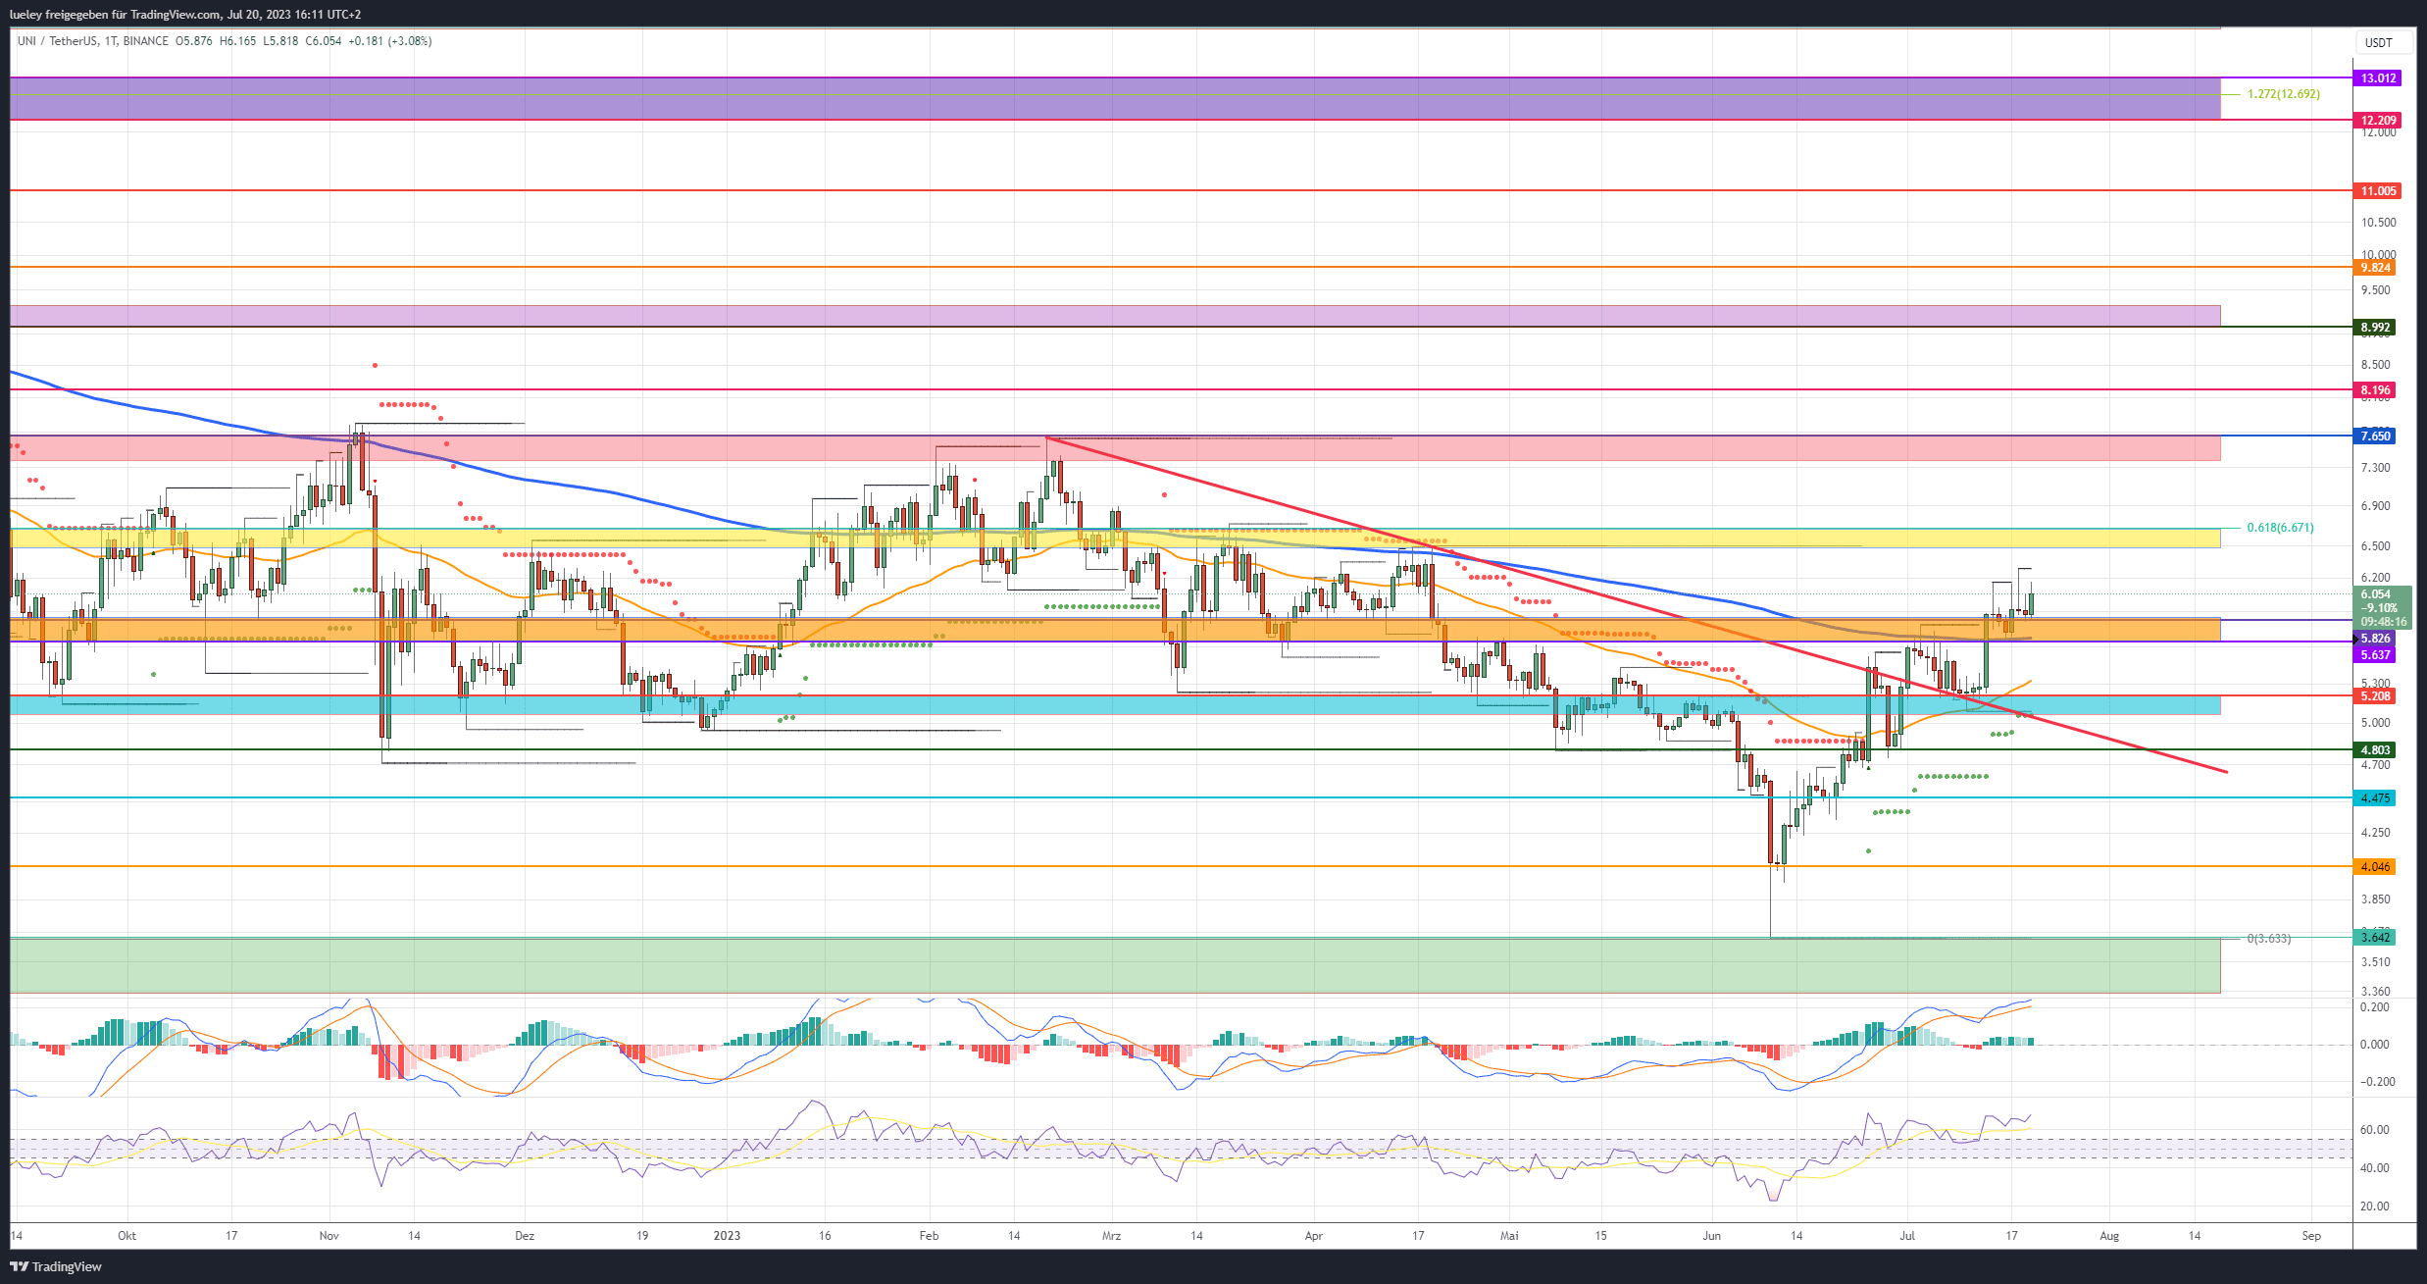The image size is (2427, 1284).
Task: Select the 4.475 cyan price label
Action: point(2374,797)
